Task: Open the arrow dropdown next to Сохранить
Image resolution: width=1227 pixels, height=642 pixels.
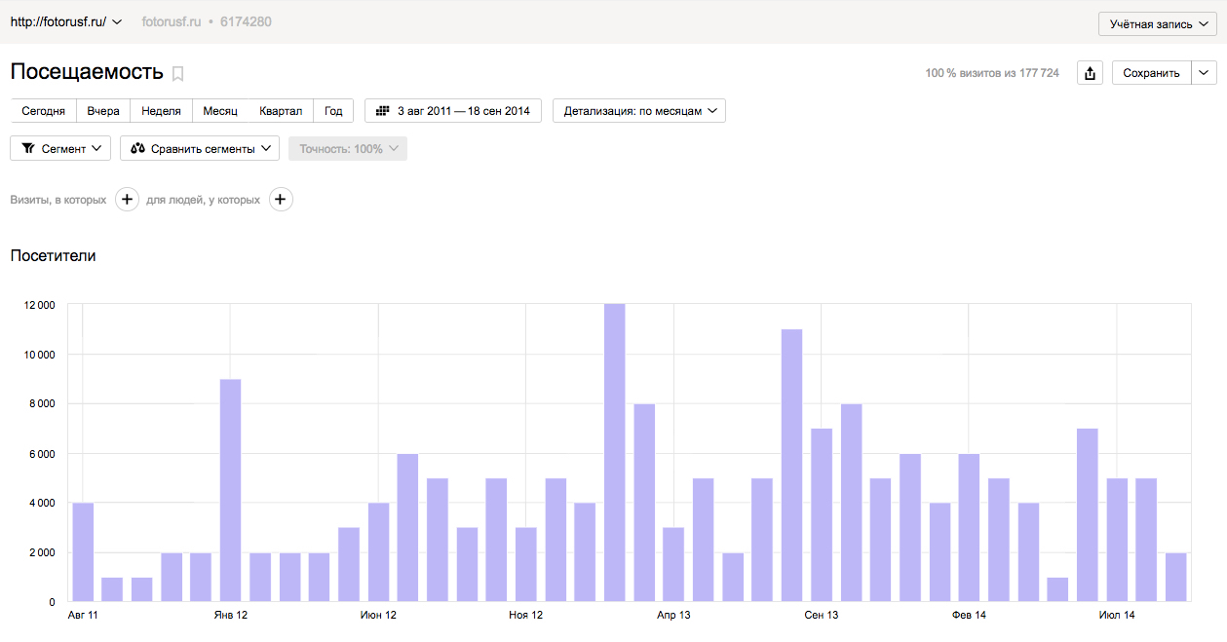Action: pyautogui.click(x=1205, y=73)
